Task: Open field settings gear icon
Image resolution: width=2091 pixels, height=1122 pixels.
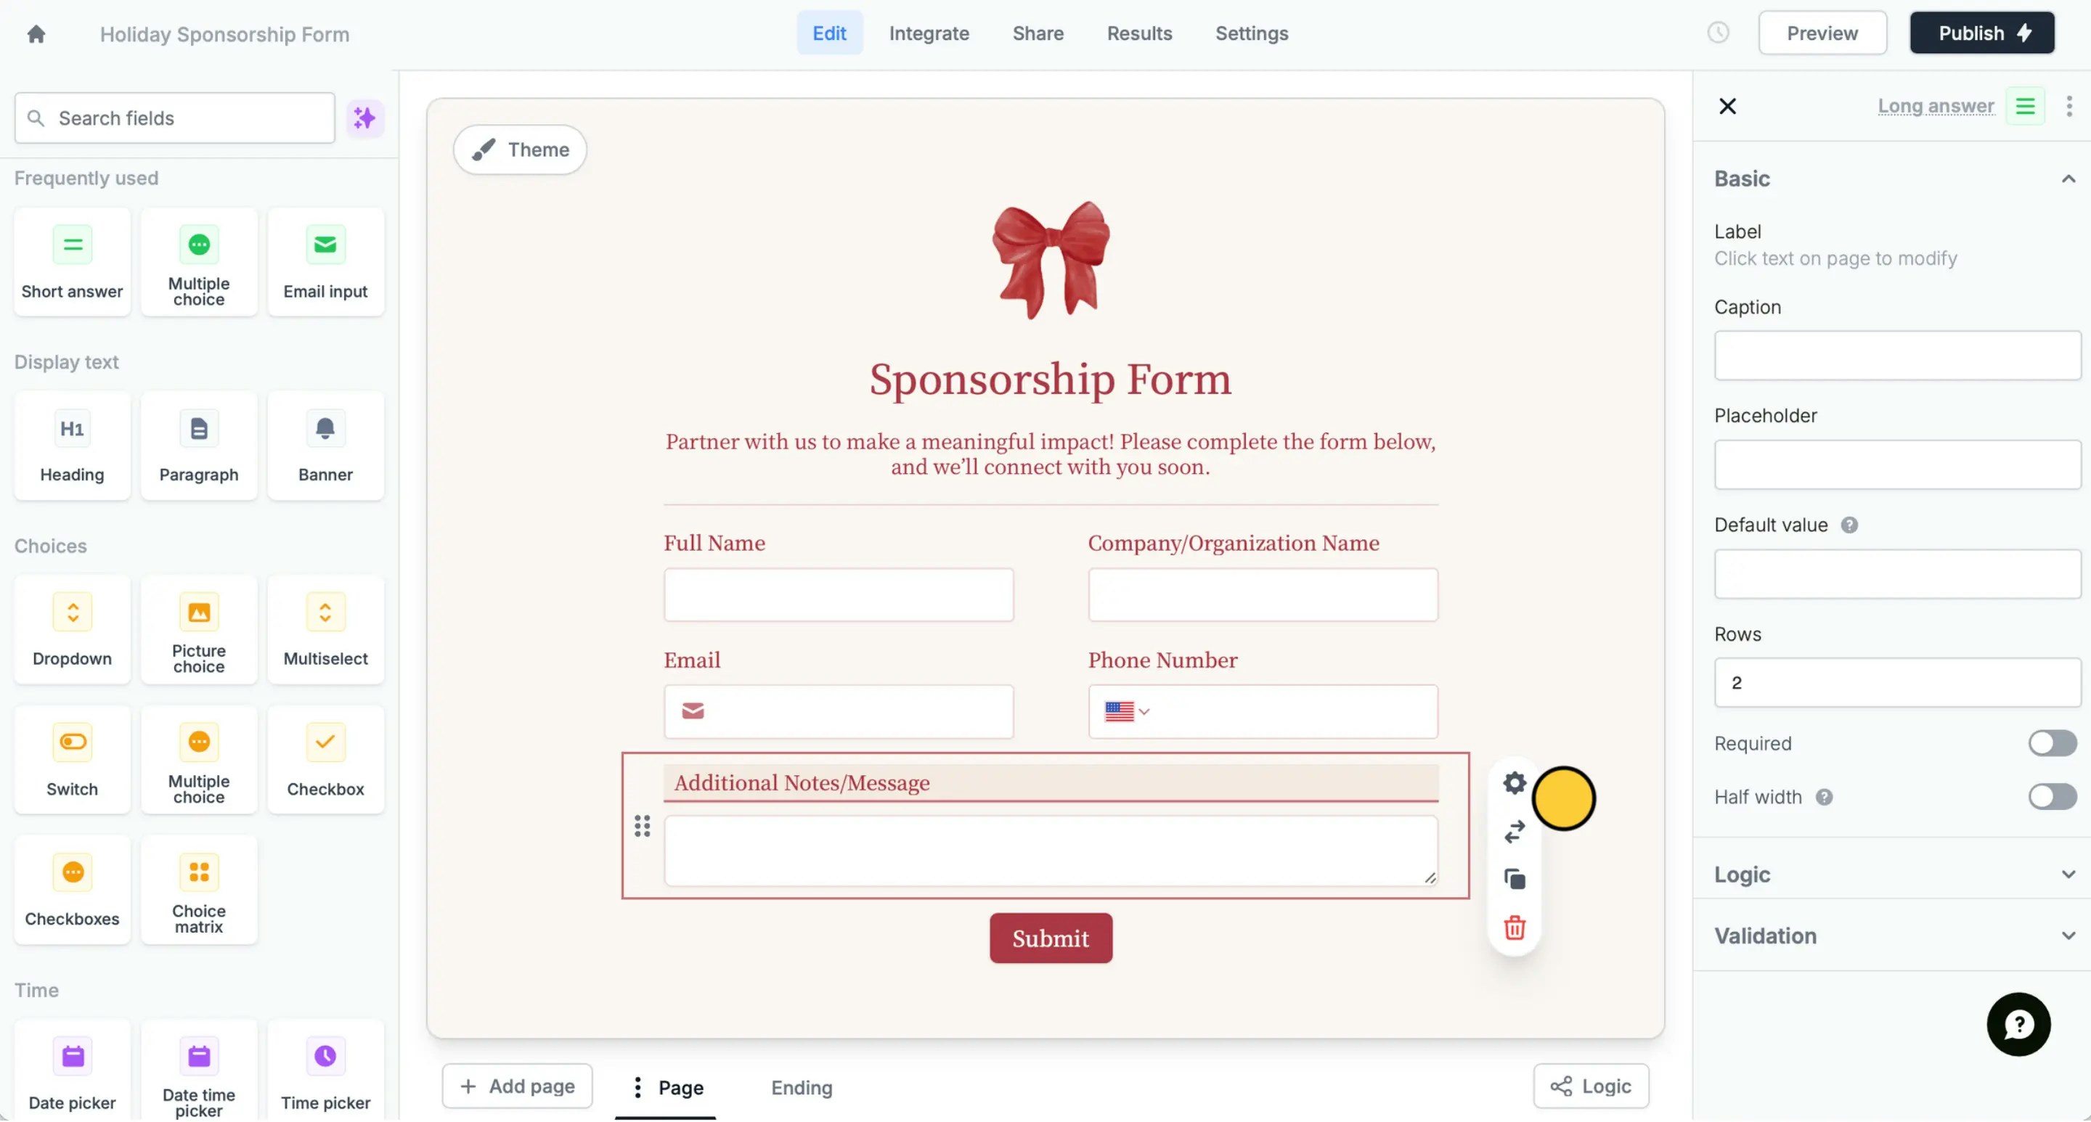Action: tap(1514, 783)
